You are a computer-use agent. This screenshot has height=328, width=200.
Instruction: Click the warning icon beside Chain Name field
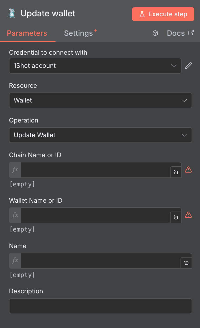[x=188, y=170]
